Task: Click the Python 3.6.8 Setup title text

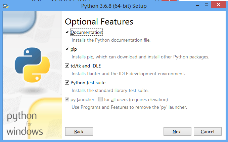Action: coord(114,6)
